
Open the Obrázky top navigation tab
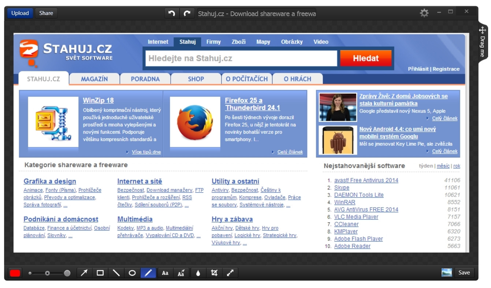(292, 42)
